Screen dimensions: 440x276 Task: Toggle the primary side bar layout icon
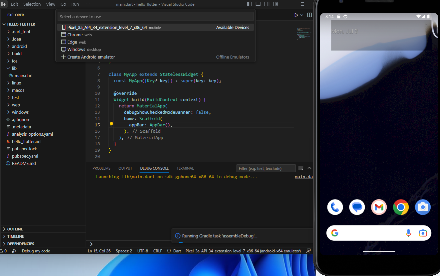coord(249,4)
